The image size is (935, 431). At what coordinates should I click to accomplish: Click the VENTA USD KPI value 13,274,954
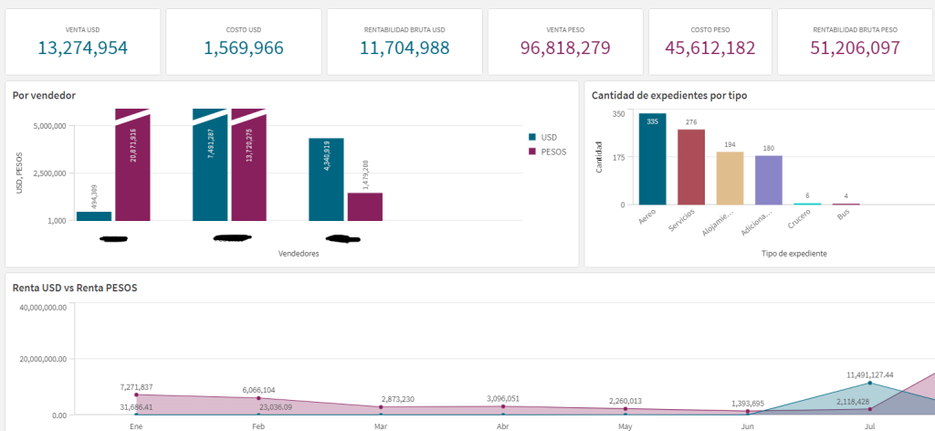point(83,47)
